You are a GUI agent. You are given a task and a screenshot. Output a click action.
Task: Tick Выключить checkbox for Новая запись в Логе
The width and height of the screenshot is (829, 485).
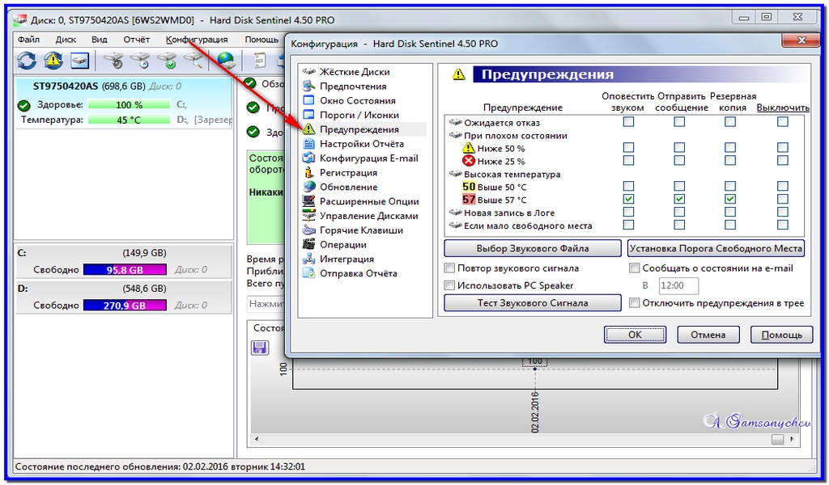(783, 212)
